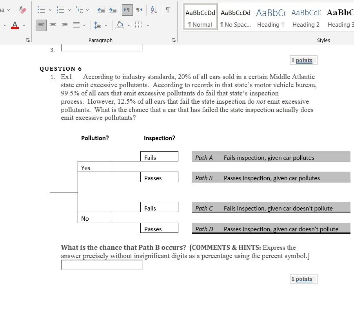Select the No Spacing style
Viewport: 354px width, 335px height.
[x=236, y=17]
